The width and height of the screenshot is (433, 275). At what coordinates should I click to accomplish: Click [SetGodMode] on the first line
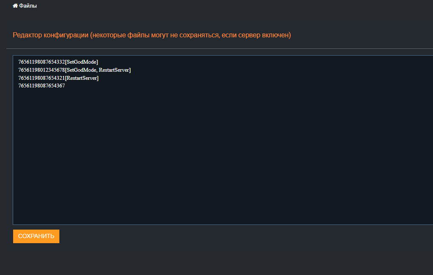click(81, 62)
